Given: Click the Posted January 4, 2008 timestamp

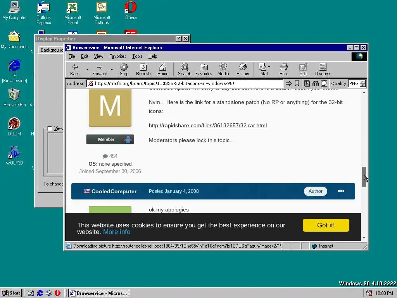Looking at the screenshot, I should coord(174,191).
